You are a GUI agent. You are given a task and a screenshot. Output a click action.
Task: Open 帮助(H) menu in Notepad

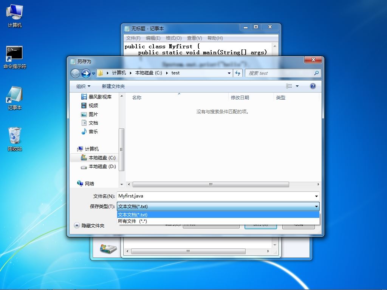(x=215, y=38)
